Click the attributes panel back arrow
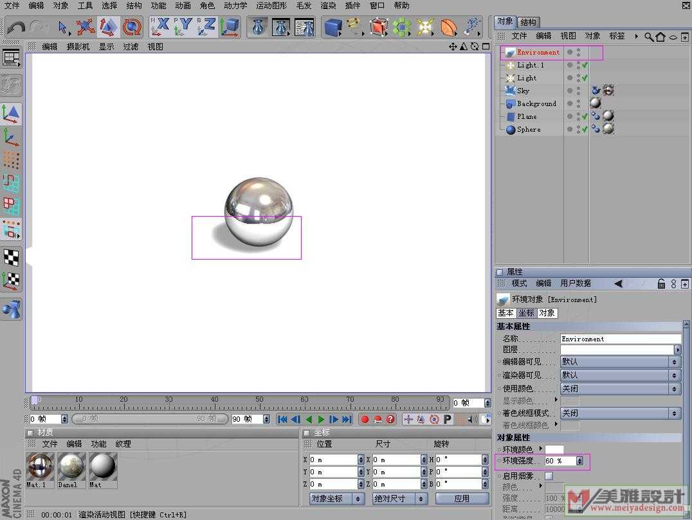 [618, 283]
